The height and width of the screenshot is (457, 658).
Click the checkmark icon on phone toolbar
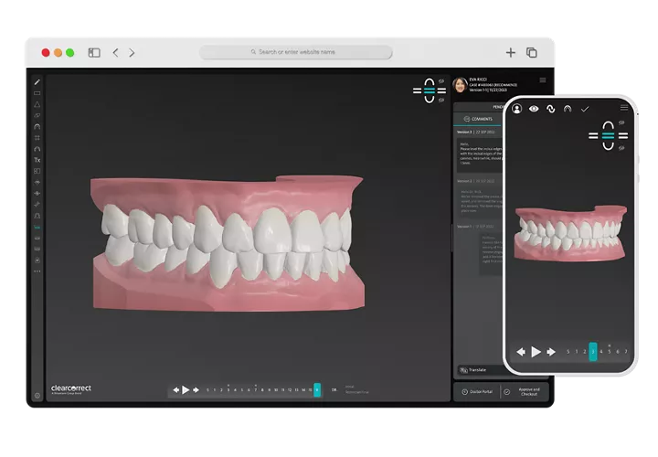click(x=585, y=109)
